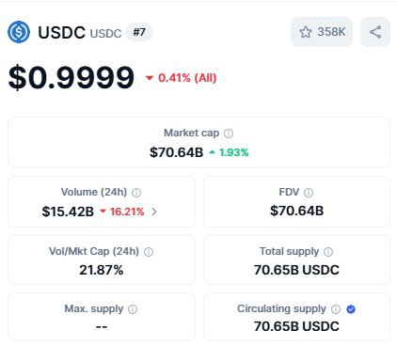Click the USDC ticker symbol text

(105, 33)
